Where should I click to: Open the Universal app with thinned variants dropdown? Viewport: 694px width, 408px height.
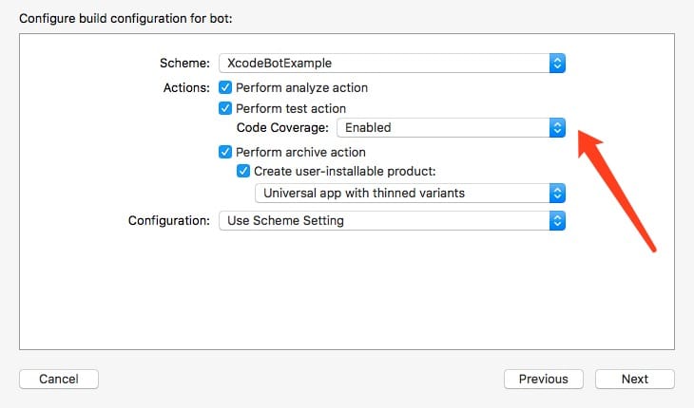pos(411,194)
